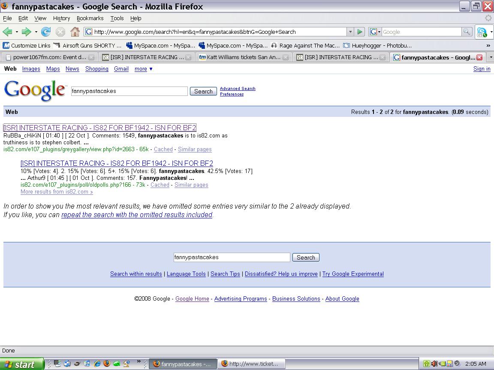Click the Preferences link
Viewport: 494px width, 370px height.
click(x=232, y=94)
